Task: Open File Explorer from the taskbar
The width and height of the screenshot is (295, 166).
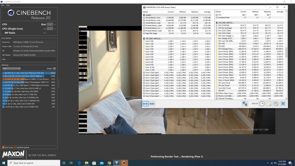Action: pyautogui.click(x=86, y=163)
